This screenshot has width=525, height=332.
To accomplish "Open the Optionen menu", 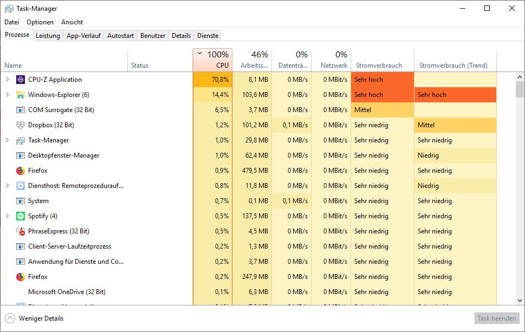I will [40, 22].
